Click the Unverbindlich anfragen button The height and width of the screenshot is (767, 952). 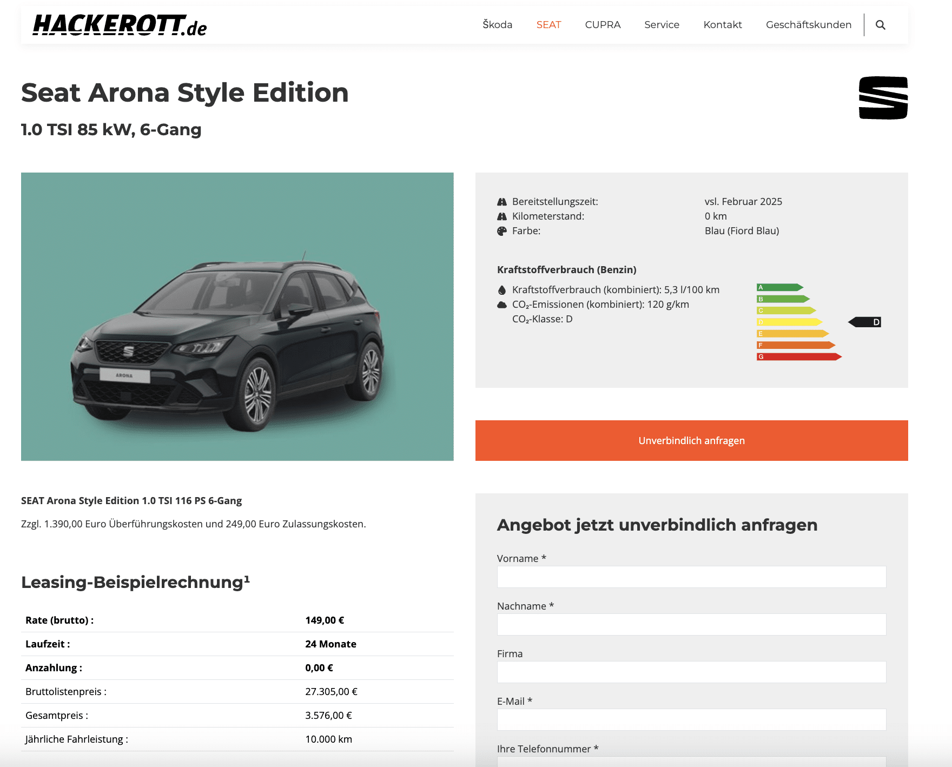(692, 441)
